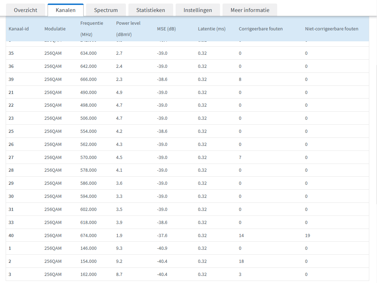Click the 9.3 power level value
Image resolution: width=377 pixels, height=283 pixels.
119,248
